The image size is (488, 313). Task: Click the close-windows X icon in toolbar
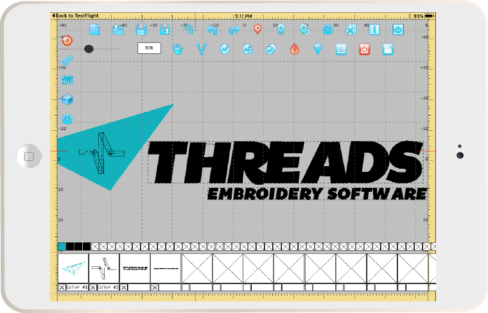click(x=351, y=30)
